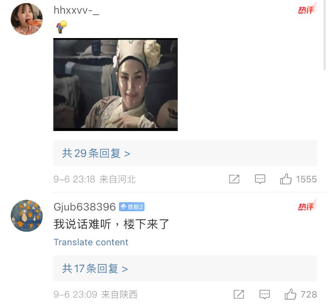
Task: Click the vertical scrollbar thumb
Action: tap(325, 35)
